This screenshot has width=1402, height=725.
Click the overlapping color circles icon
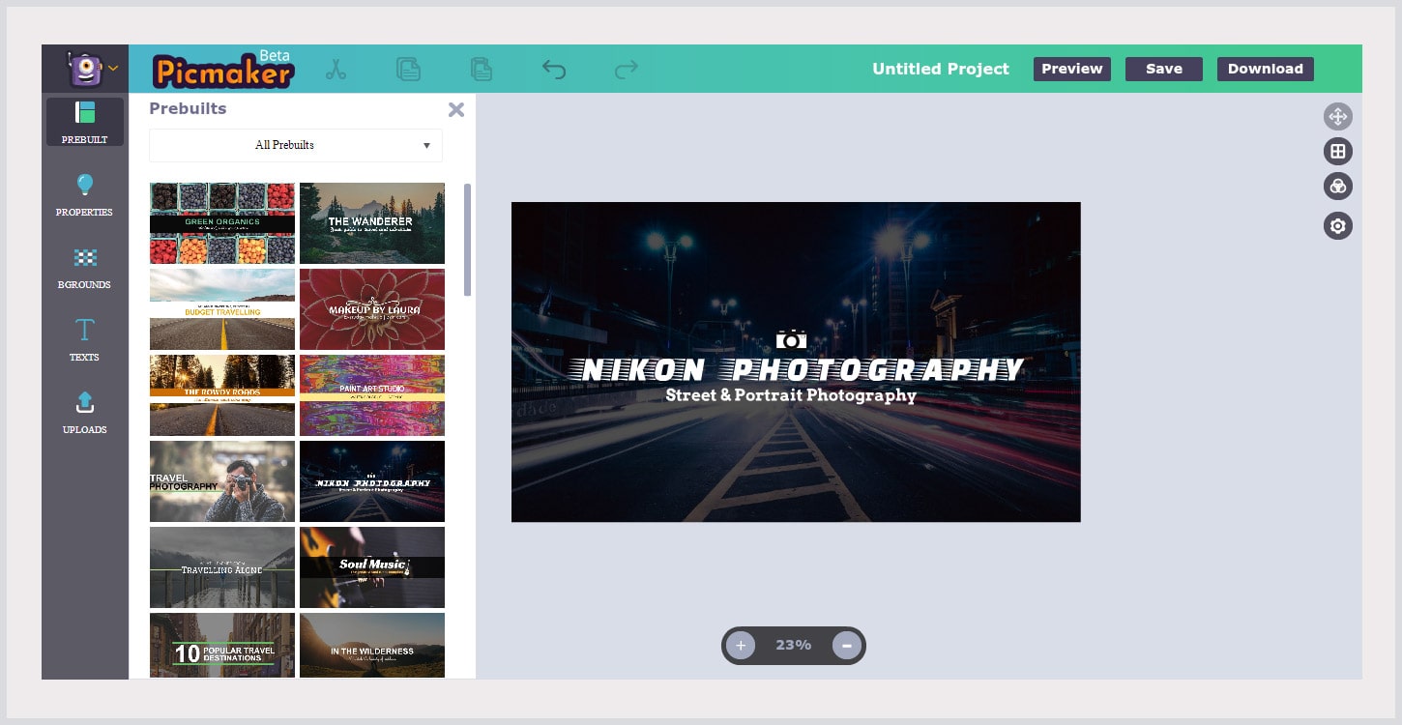(x=1338, y=187)
